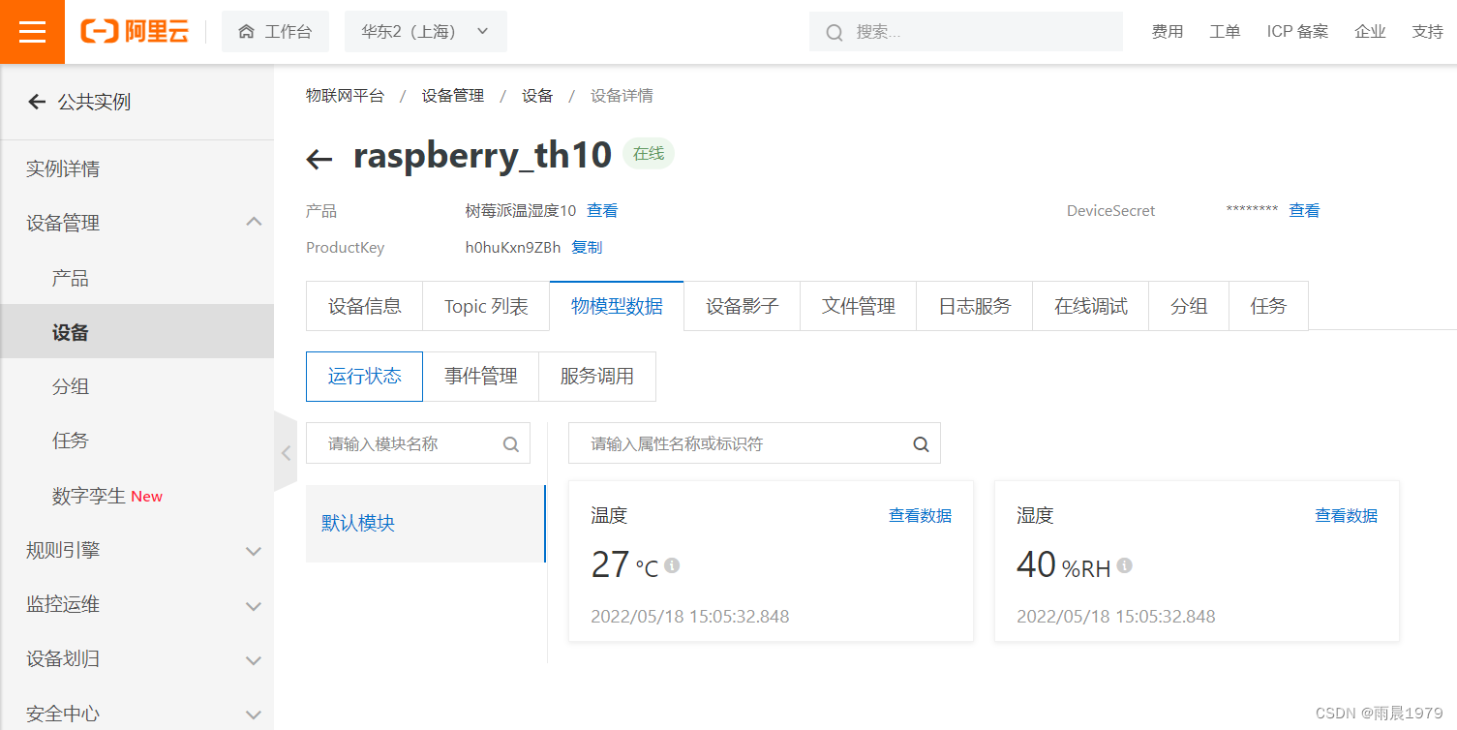Screen dimensions: 1457x730
Task: Select the 服务调用 sub-tab
Action: click(x=597, y=377)
